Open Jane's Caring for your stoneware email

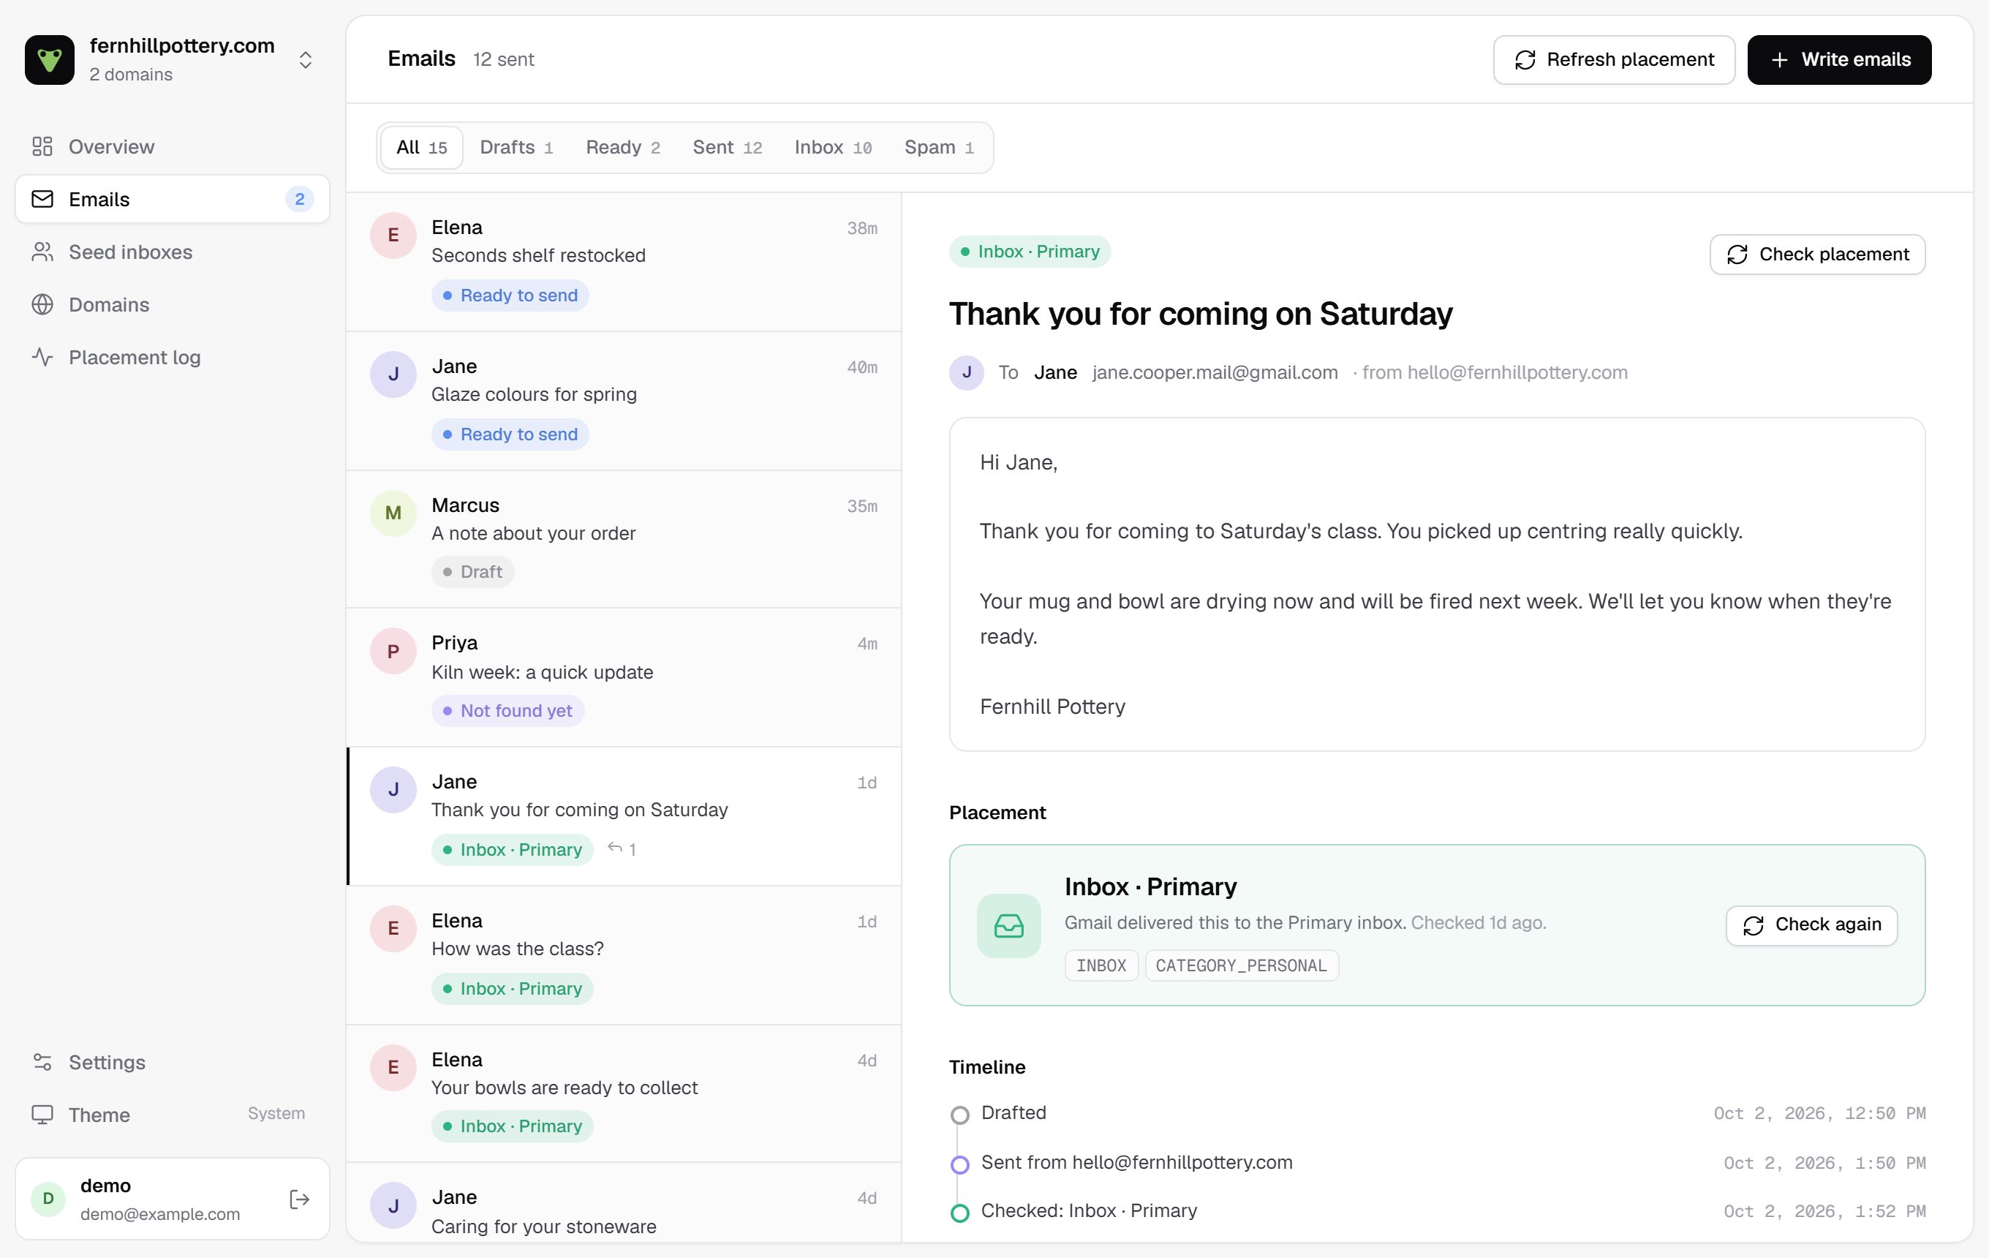pyautogui.click(x=624, y=1202)
